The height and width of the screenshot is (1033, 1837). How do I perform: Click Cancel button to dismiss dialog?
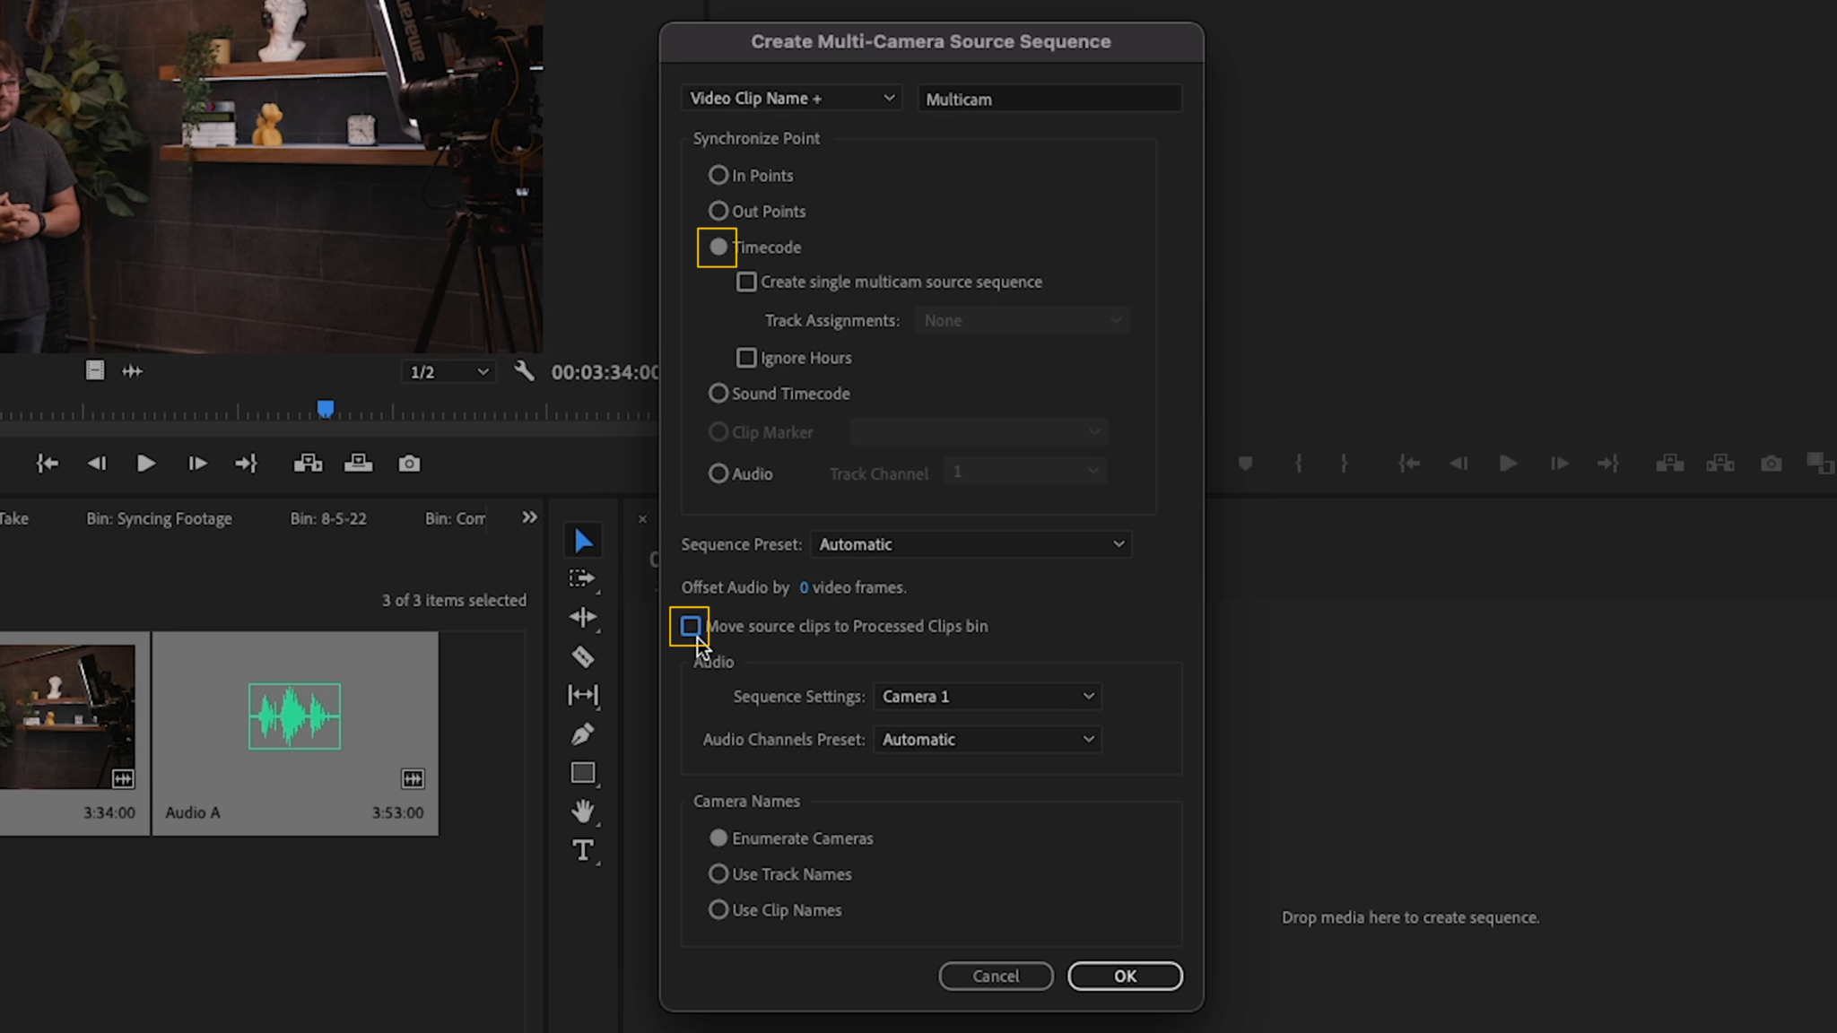(996, 975)
